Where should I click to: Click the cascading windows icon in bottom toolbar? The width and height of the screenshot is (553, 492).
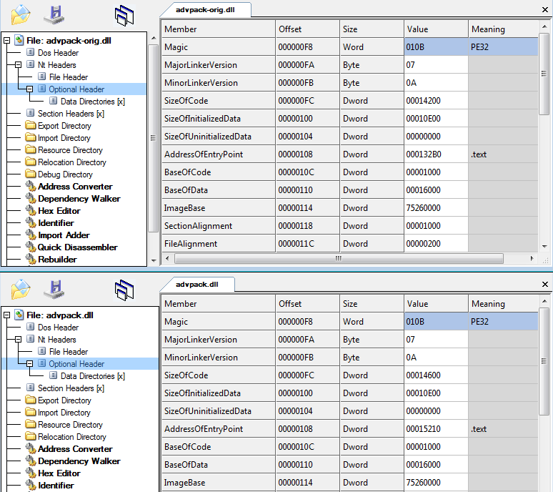click(124, 290)
